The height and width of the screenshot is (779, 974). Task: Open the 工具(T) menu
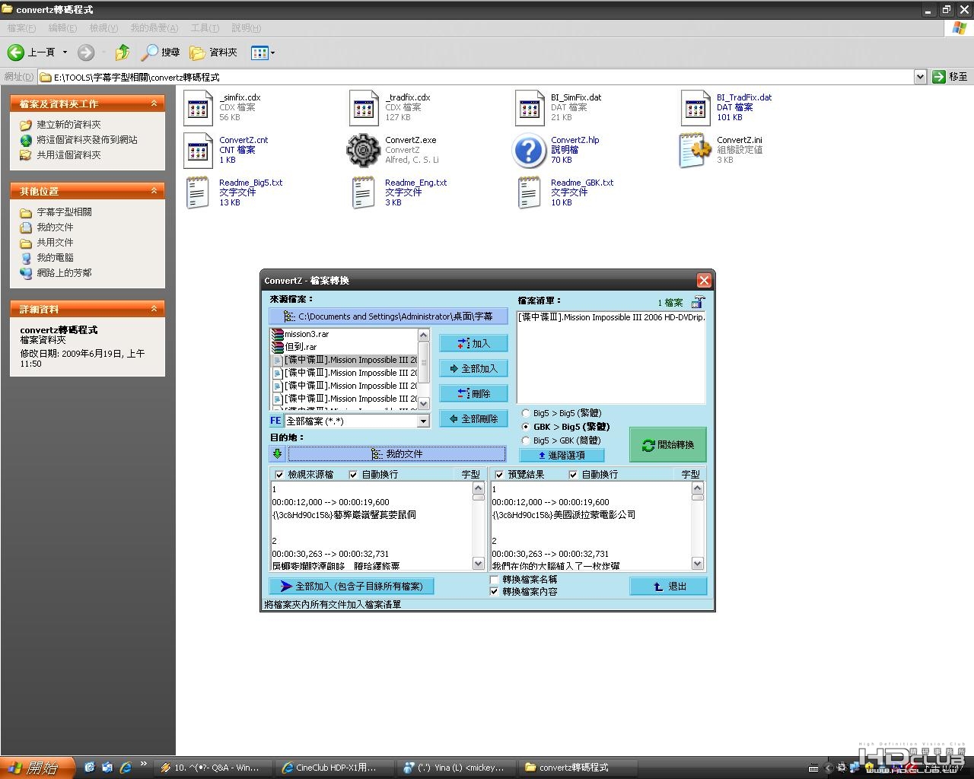pyautogui.click(x=204, y=28)
